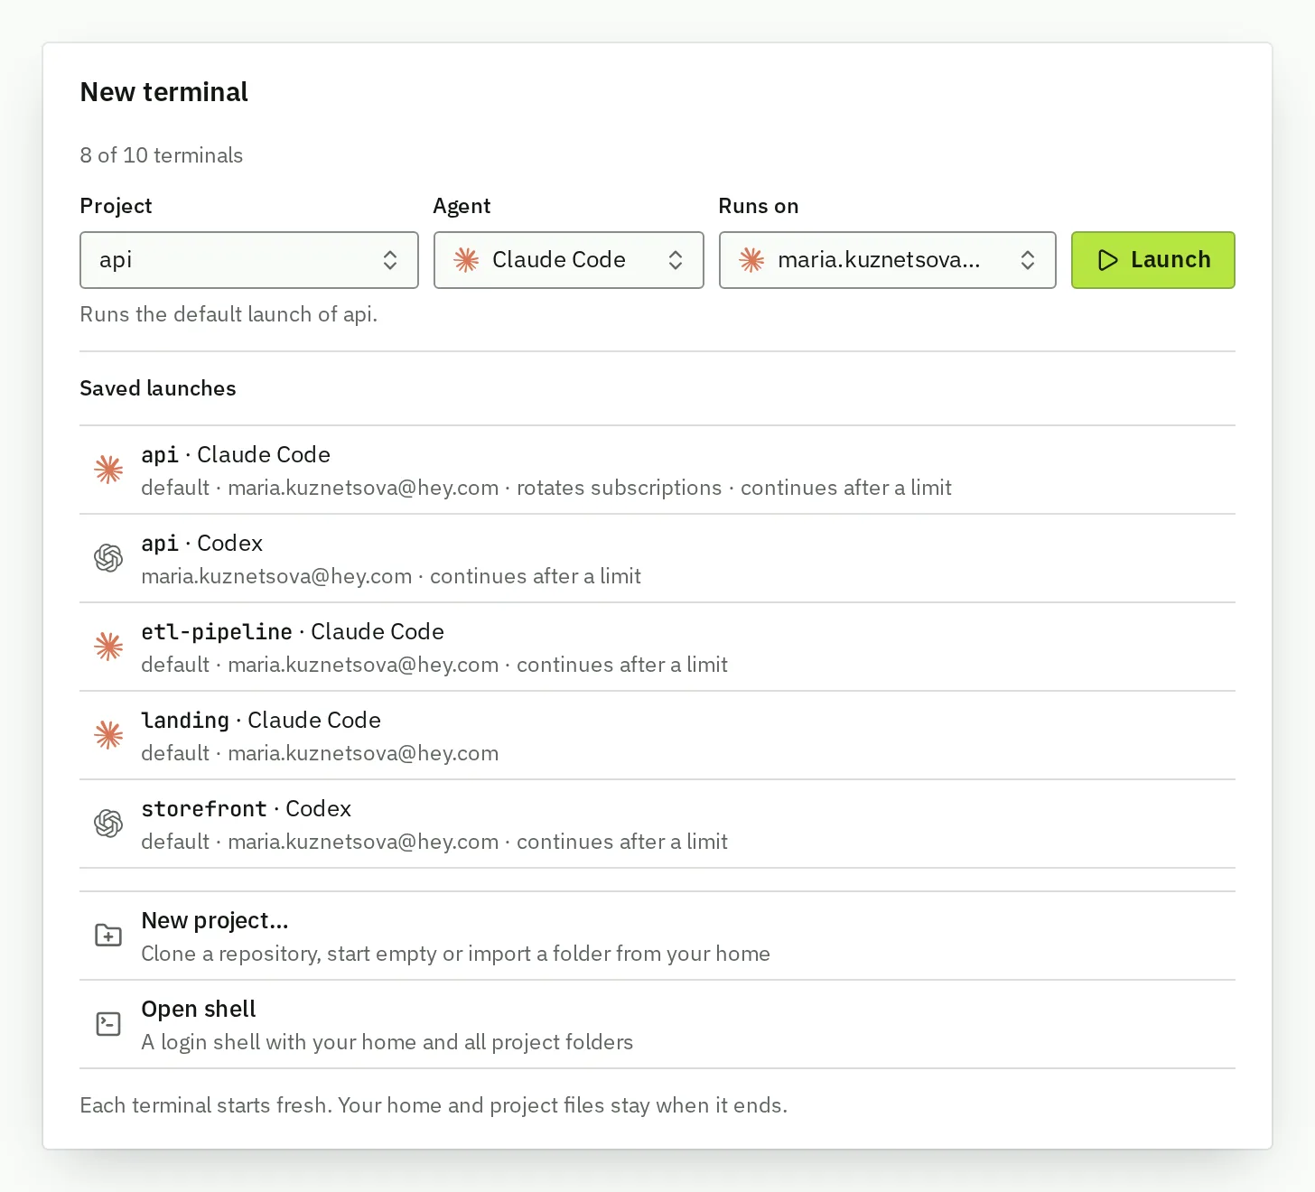Screen dimensions: 1315x1192
Task: Select the landing · Claude Code launch
Action: tap(657, 735)
